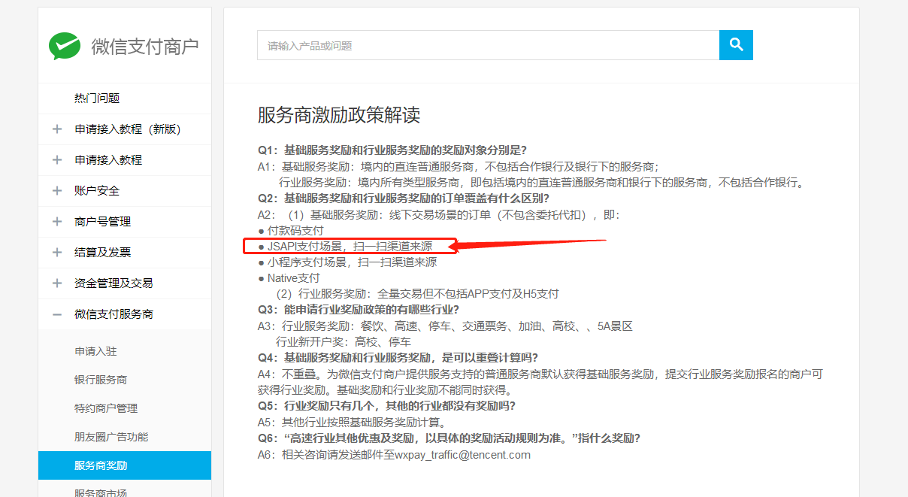The height and width of the screenshot is (497, 908).
Task: Click the Native支付 bullet line
Action: pyautogui.click(x=289, y=278)
